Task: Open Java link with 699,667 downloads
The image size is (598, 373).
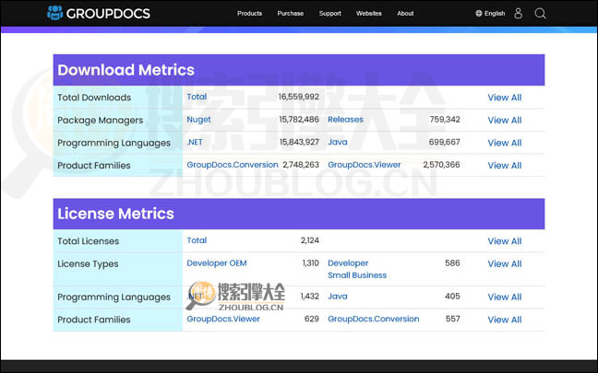Action: [338, 142]
